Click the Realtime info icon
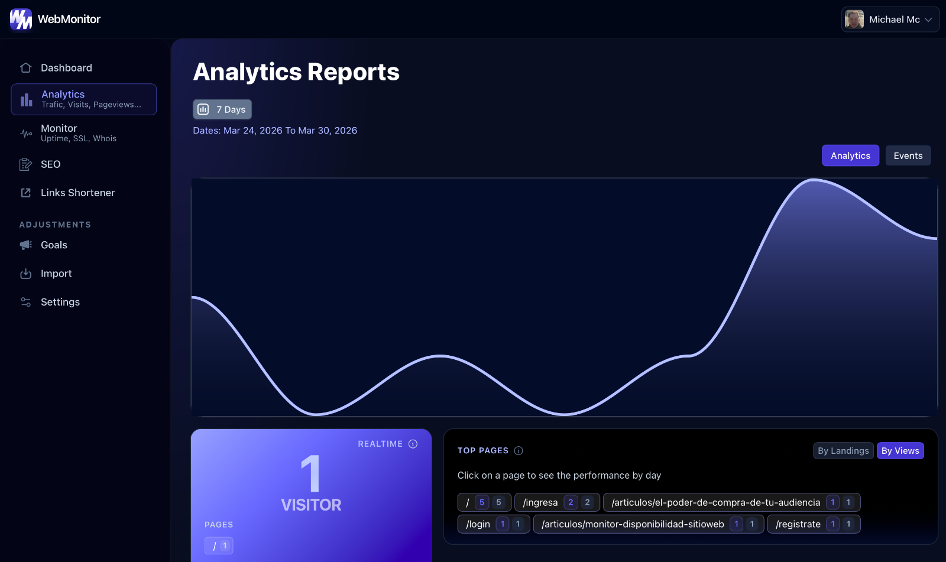 tap(413, 444)
